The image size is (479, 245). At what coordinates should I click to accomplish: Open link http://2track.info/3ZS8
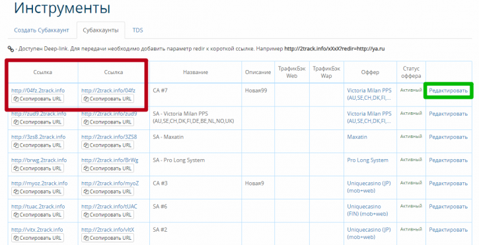[x=109, y=137]
